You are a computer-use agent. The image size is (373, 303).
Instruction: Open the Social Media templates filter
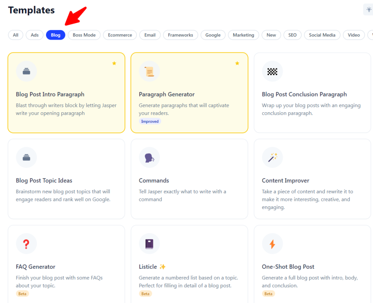coord(322,35)
